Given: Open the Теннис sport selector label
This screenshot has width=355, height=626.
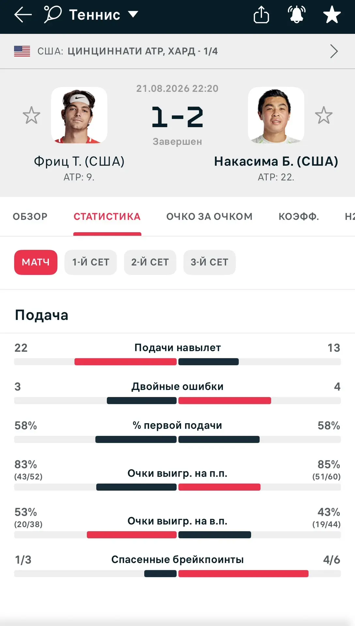Looking at the screenshot, I should point(95,15).
